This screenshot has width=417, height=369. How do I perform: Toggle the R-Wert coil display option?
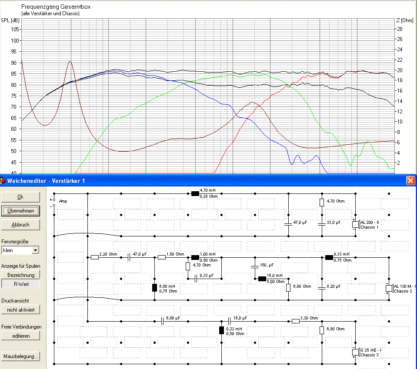point(21,284)
